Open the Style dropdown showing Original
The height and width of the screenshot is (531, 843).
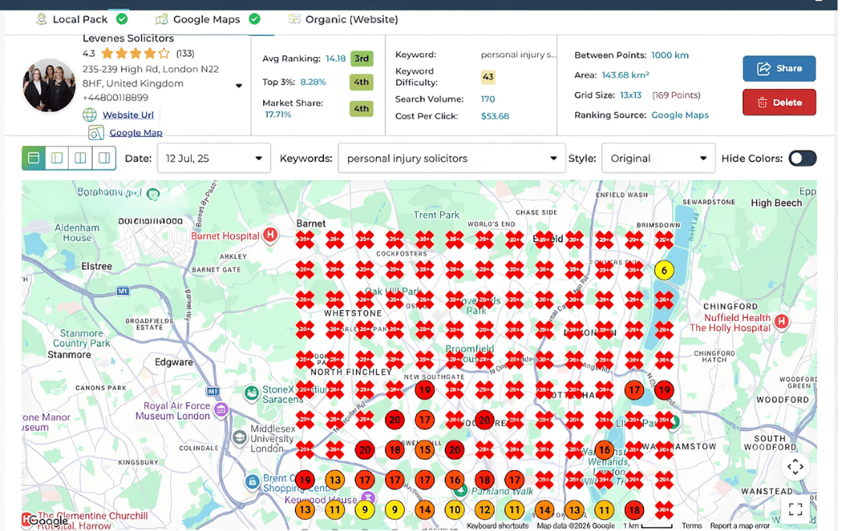tap(658, 159)
